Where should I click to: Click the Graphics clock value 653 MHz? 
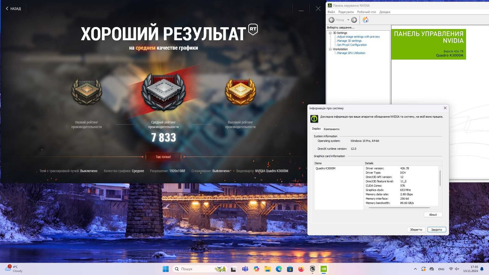(405, 190)
